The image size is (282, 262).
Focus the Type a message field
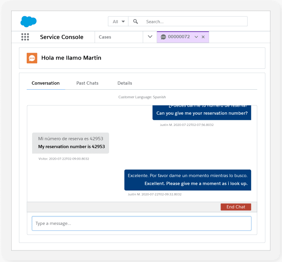click(142, 223)
